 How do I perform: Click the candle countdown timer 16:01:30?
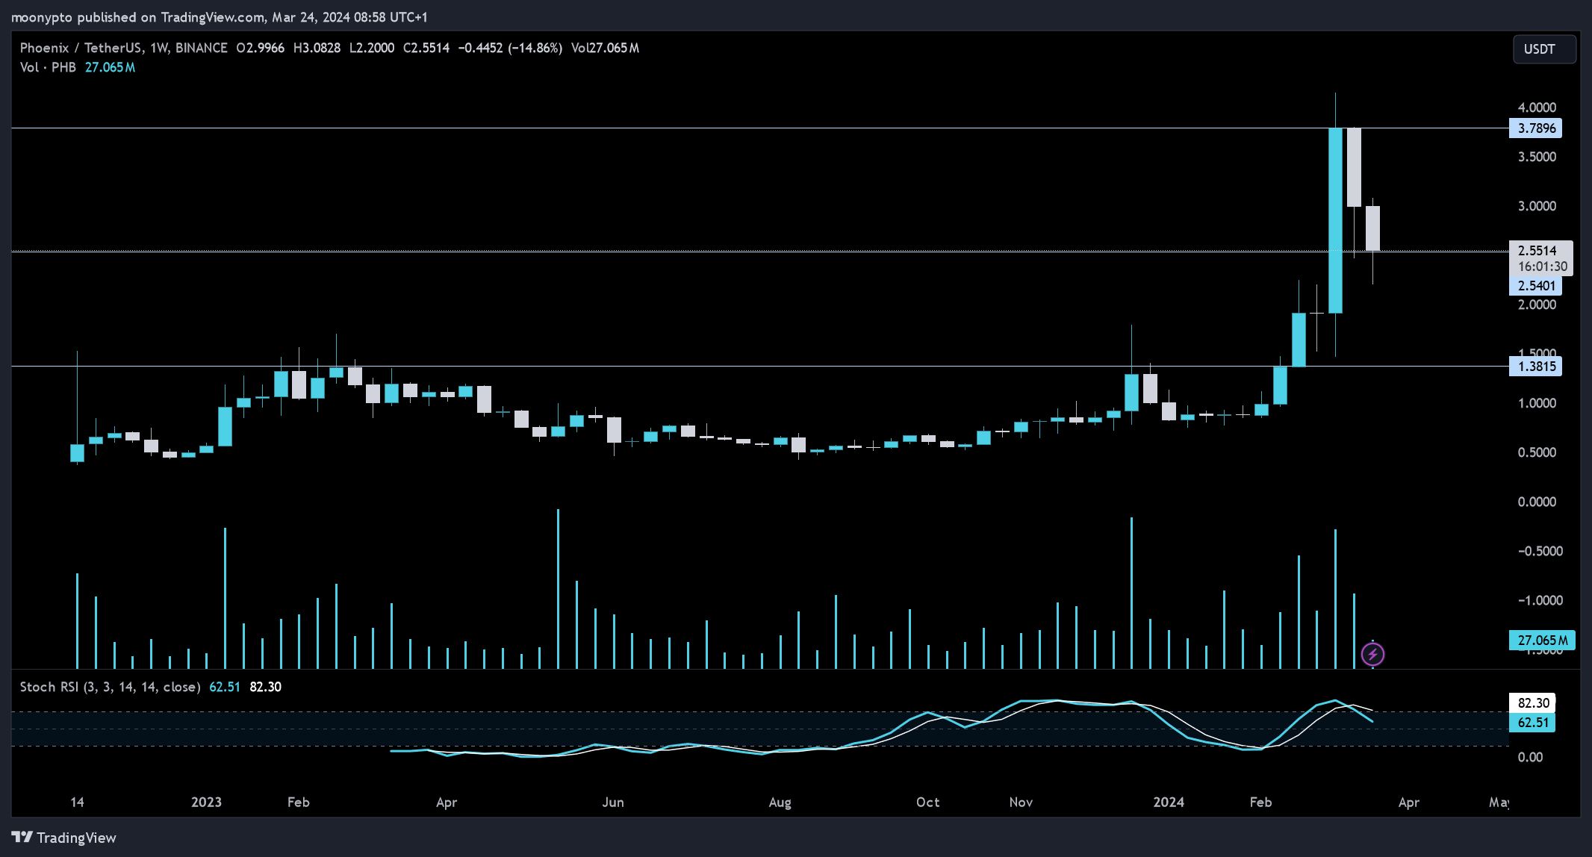point(1542,267)
